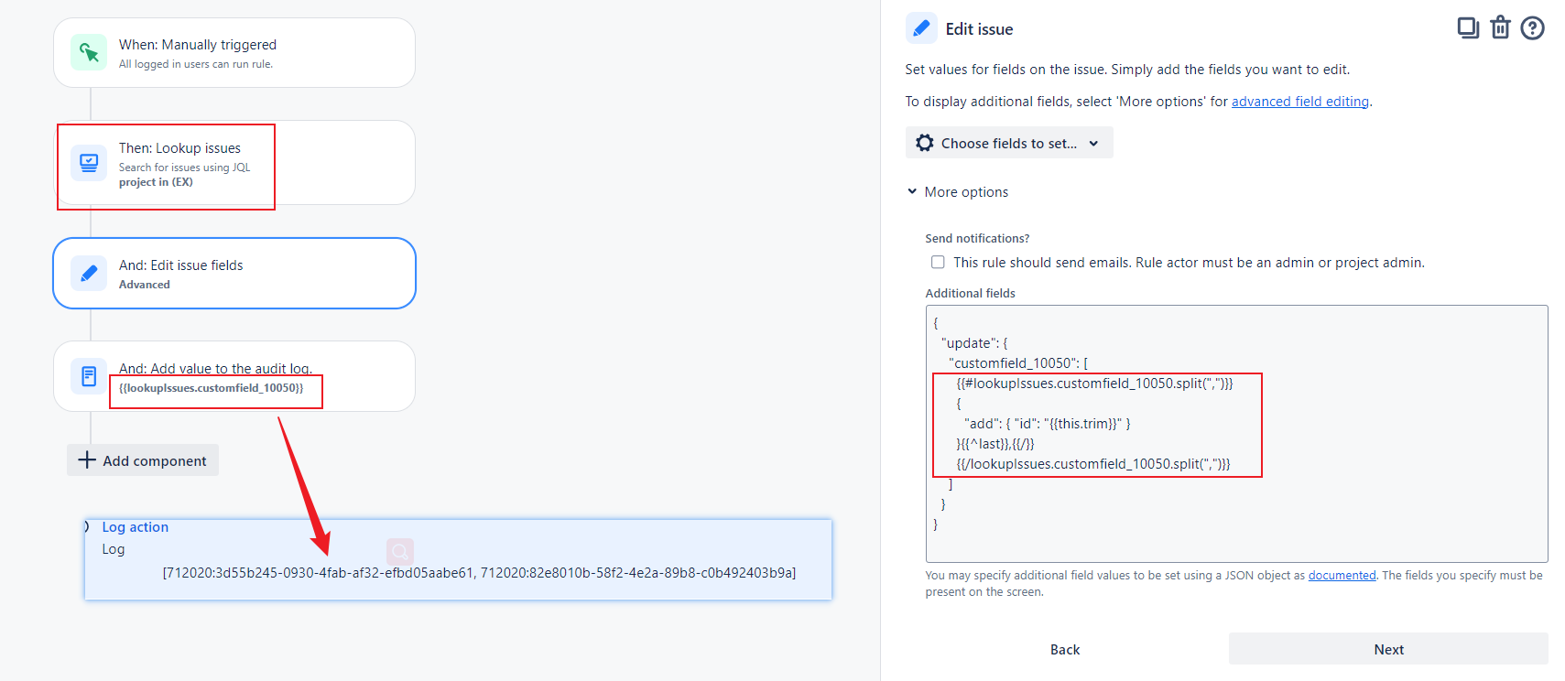Click inside Additional fields JSON editor
Screen dimensions: 1565x681
point(1236,434)
